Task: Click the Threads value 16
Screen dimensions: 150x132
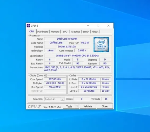Action: coord(106,99)
